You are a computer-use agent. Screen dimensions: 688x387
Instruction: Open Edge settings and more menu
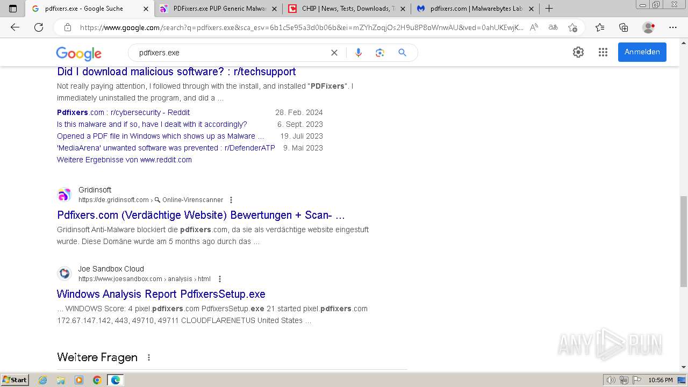pos(673,27)
